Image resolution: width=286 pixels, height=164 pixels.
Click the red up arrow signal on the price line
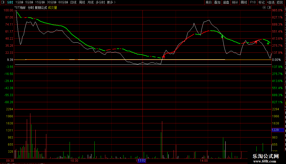point(164,57)
